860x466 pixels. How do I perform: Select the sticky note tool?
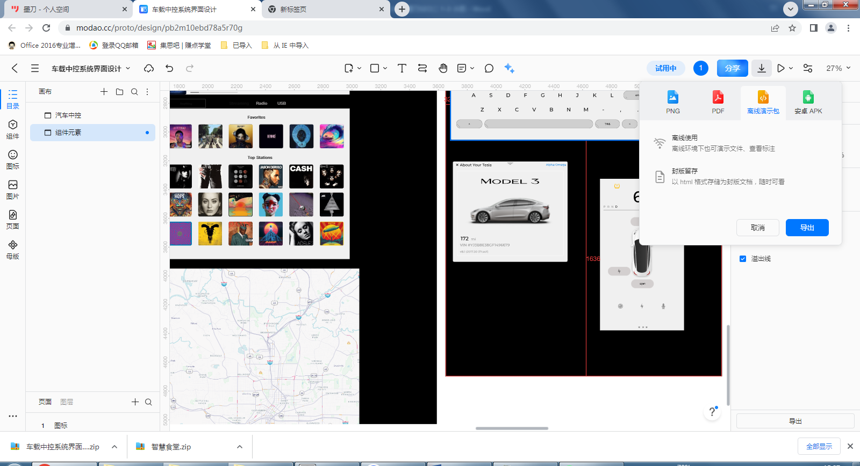pos(462,68)
